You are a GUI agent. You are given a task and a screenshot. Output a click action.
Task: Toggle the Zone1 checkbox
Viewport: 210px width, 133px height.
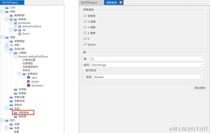(x=20, y=34)
